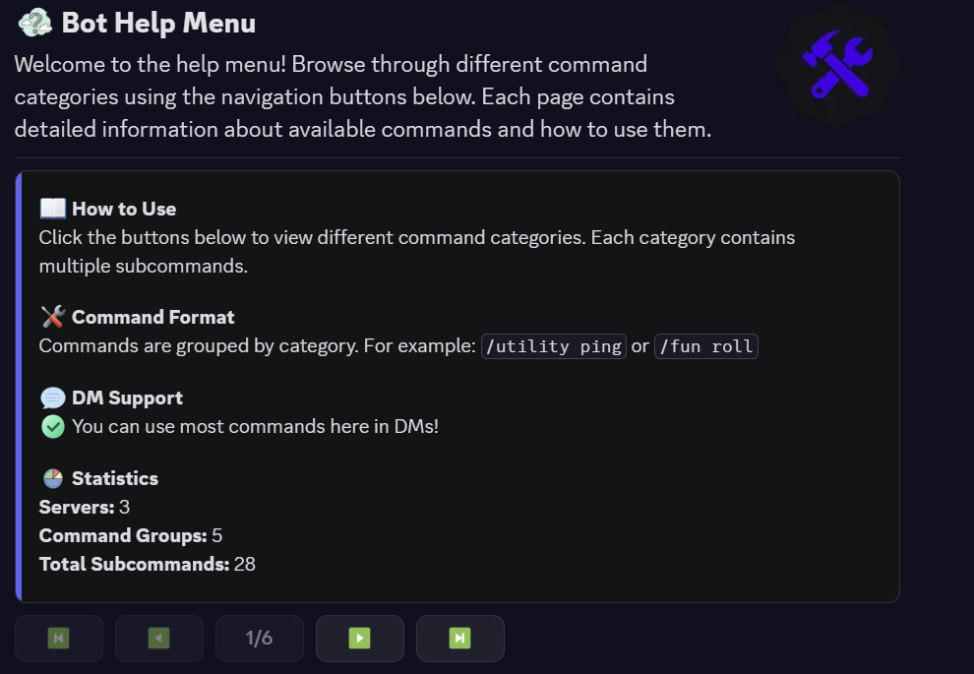Click the pie chart icon beside Statistics

tap(51, 477)
